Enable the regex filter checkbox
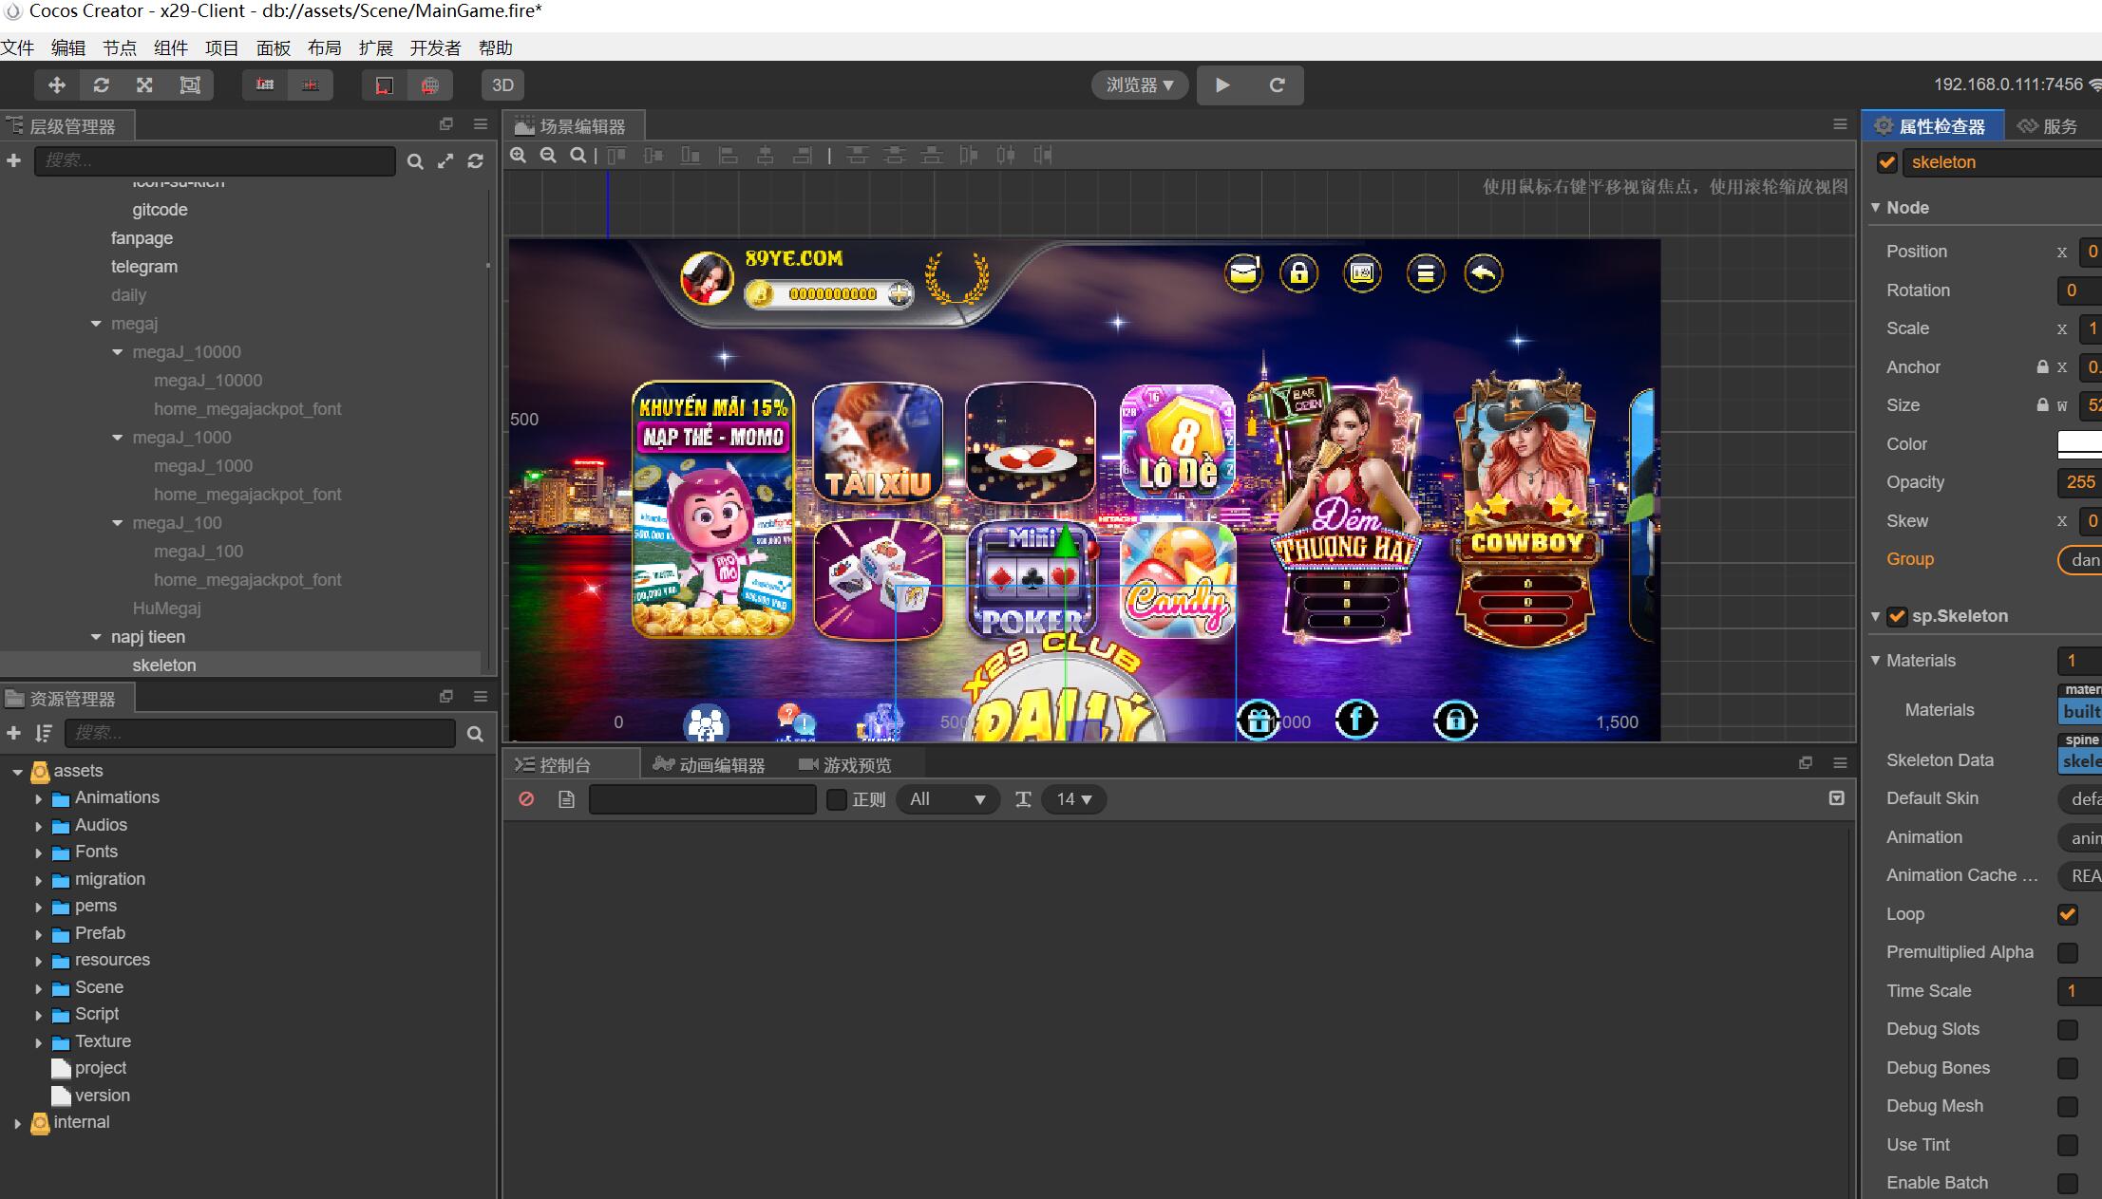This screenshot has height=1199, width=2102. click(837, 799)
